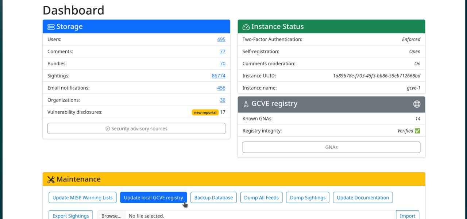Click the Maintenance wrench tools icon
This screenshot has height=219, width=467.
coord(51,179)
